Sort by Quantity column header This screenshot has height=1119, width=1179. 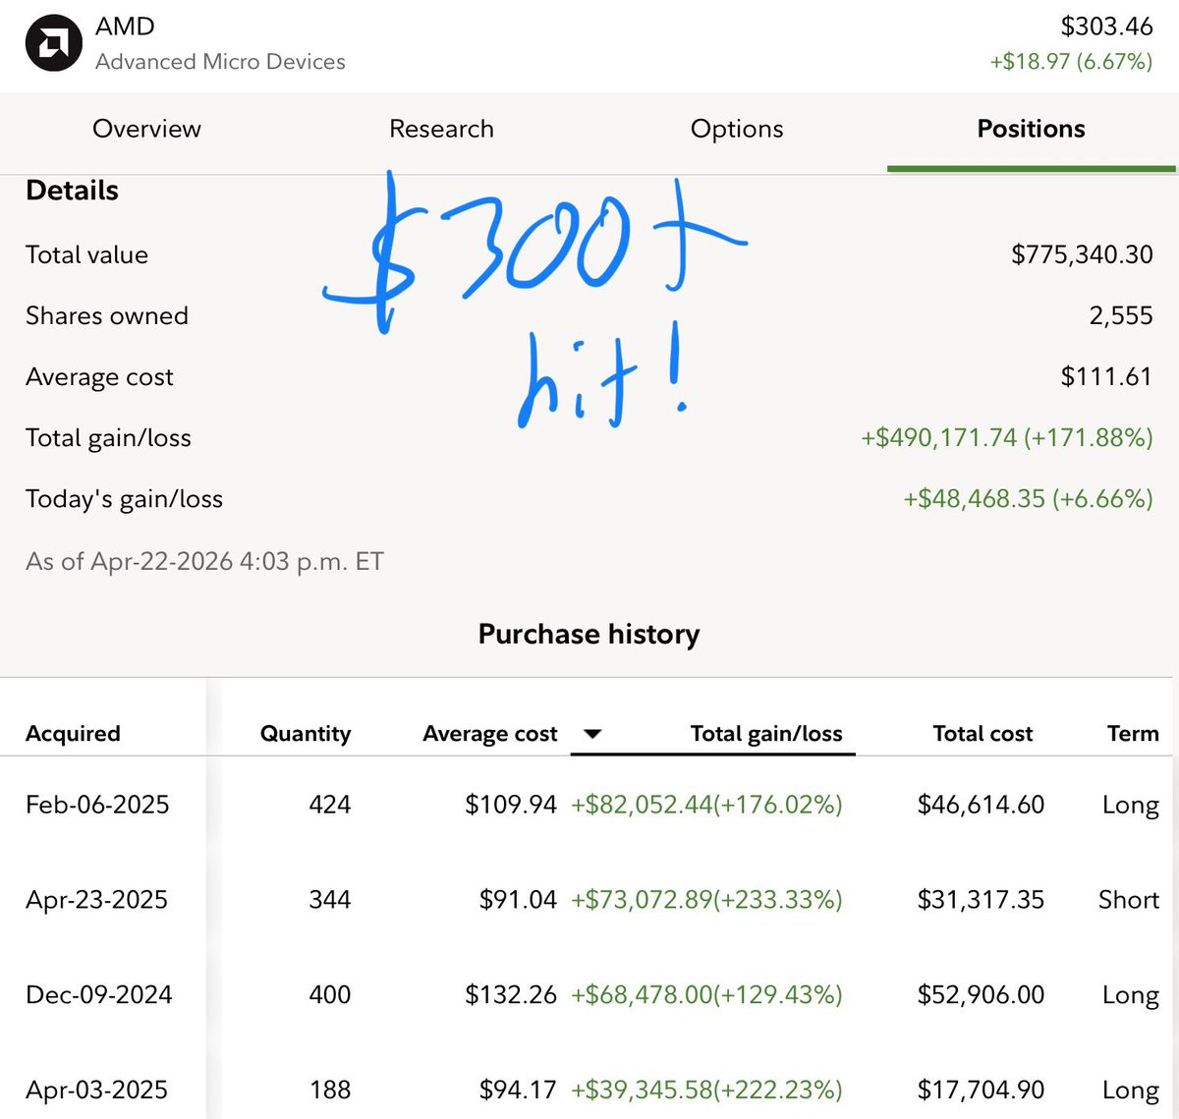[305, 734]
